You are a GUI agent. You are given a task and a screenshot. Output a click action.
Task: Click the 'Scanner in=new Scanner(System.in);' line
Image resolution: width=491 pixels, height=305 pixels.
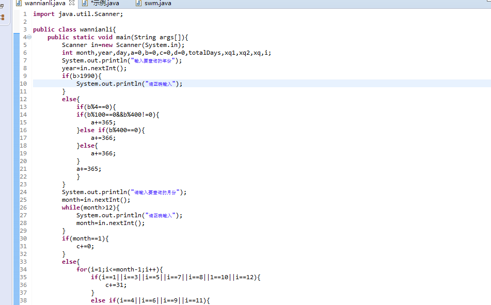click(123, 45)
